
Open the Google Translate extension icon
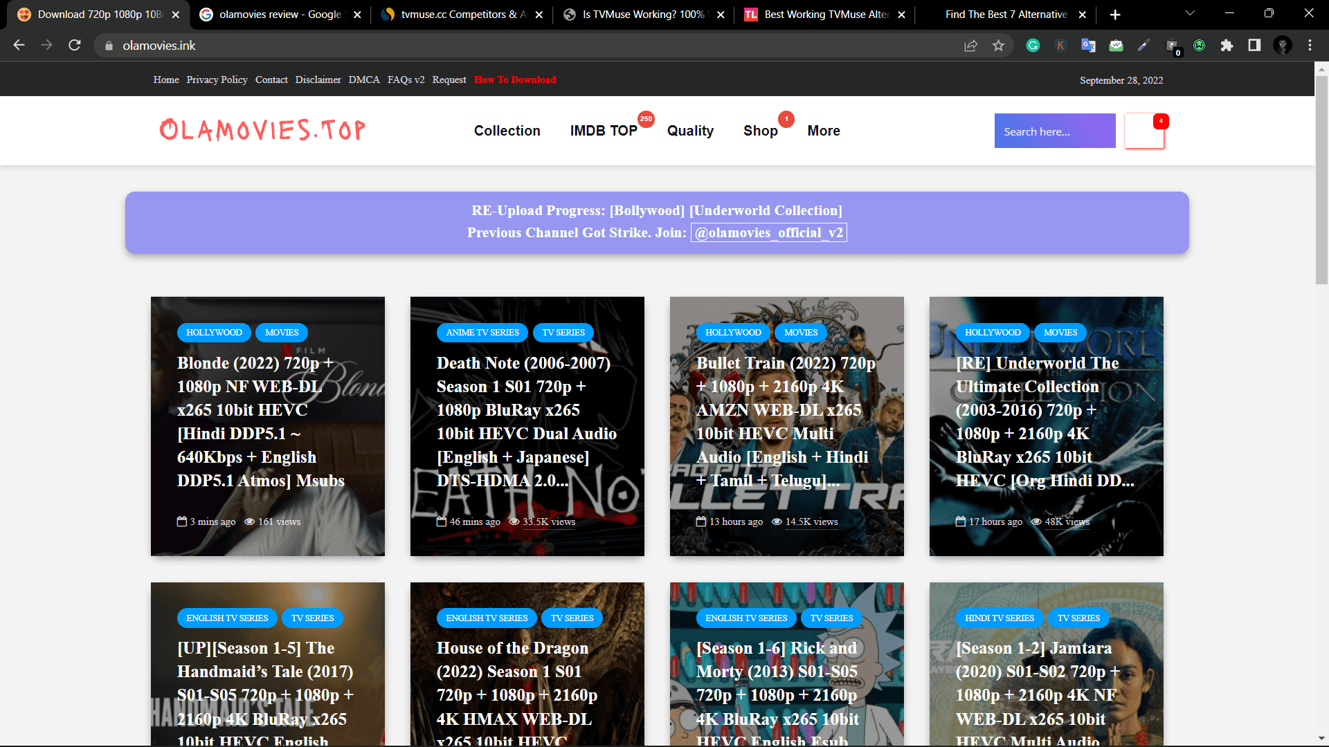(1088, 46)
